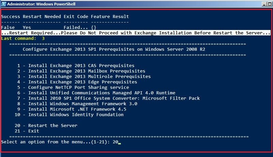Click 'Install Exchange 2013 Edge Prerequisites' entry

tap(82, 82)
